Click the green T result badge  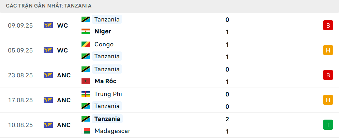pos(328,125)
